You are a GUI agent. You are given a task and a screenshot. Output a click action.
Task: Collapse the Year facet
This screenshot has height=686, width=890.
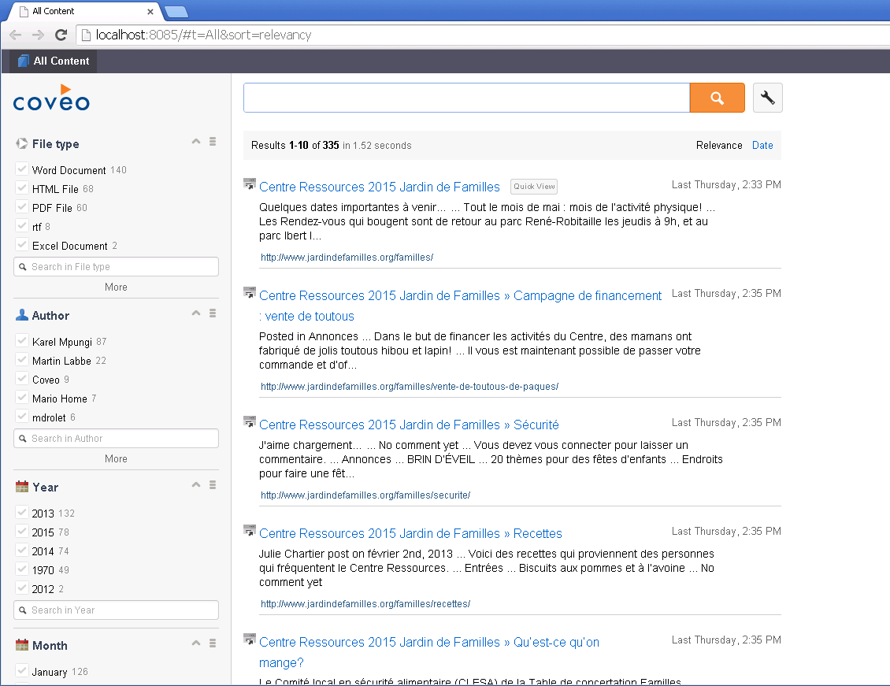click(195, 484)
